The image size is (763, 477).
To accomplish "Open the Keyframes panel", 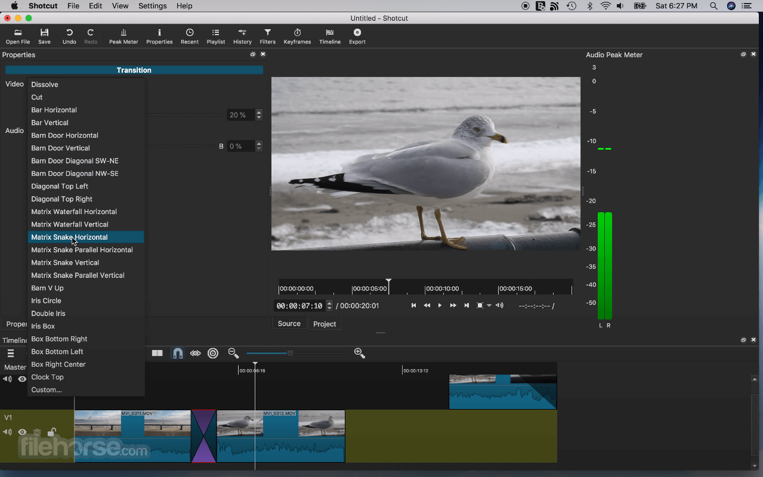I will pos(297,36).
